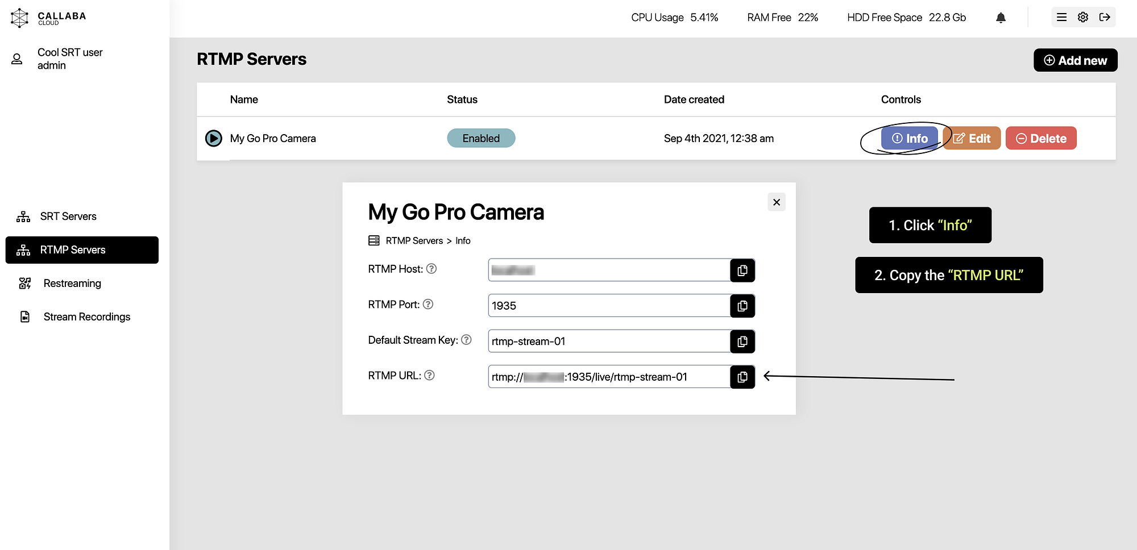Show help for RTMP Host
Screen dimensions: 1137x550
431,269
